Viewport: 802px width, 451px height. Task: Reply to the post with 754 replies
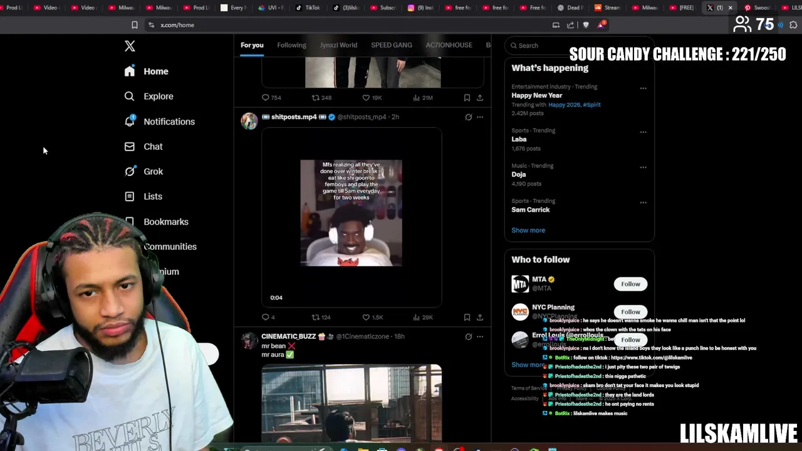(271, 98)
